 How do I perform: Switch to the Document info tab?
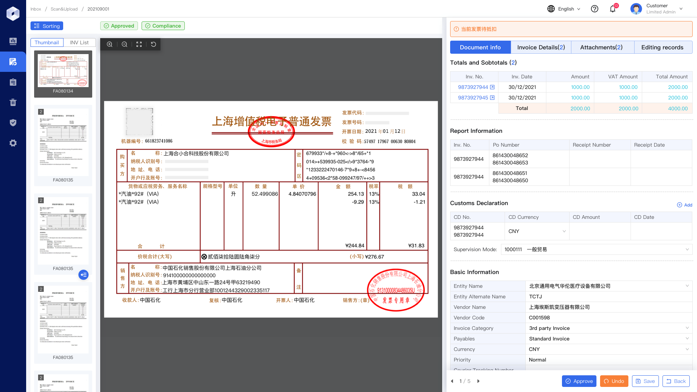coord(480,47)
